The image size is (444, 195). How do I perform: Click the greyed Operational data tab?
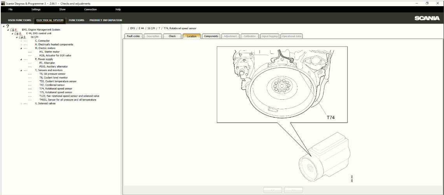point(291,36)
